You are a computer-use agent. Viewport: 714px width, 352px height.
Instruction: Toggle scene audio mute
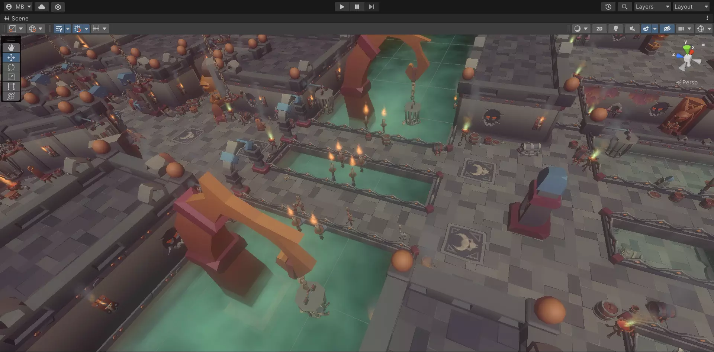(x=632, y=29)
